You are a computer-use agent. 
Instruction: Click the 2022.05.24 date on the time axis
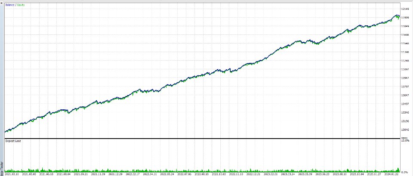(167, 174)
